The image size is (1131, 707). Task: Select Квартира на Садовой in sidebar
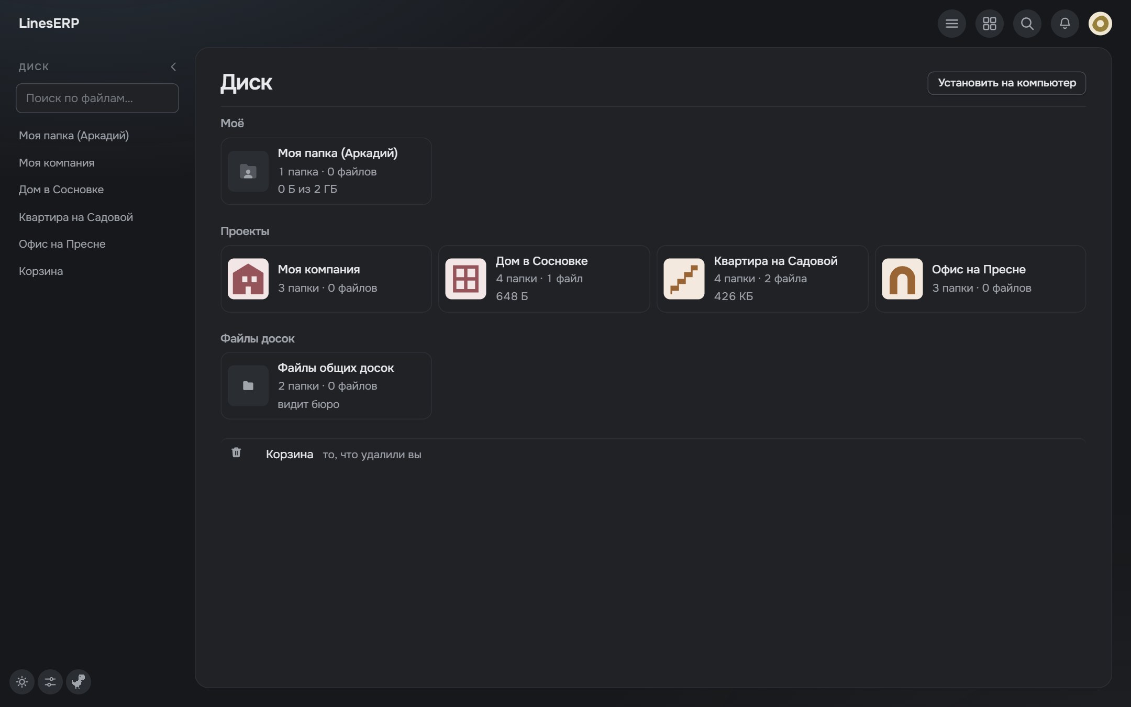[76, 217]
